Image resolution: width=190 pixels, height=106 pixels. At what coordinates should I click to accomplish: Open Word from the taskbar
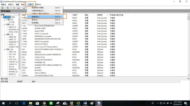[x=85, y=103]
